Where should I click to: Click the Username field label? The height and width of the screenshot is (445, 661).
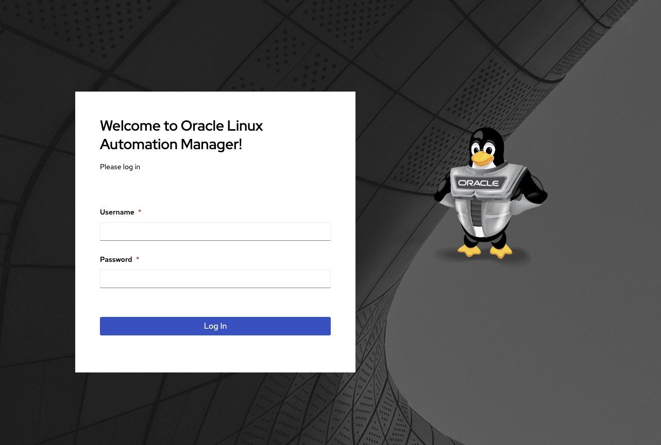117,212
